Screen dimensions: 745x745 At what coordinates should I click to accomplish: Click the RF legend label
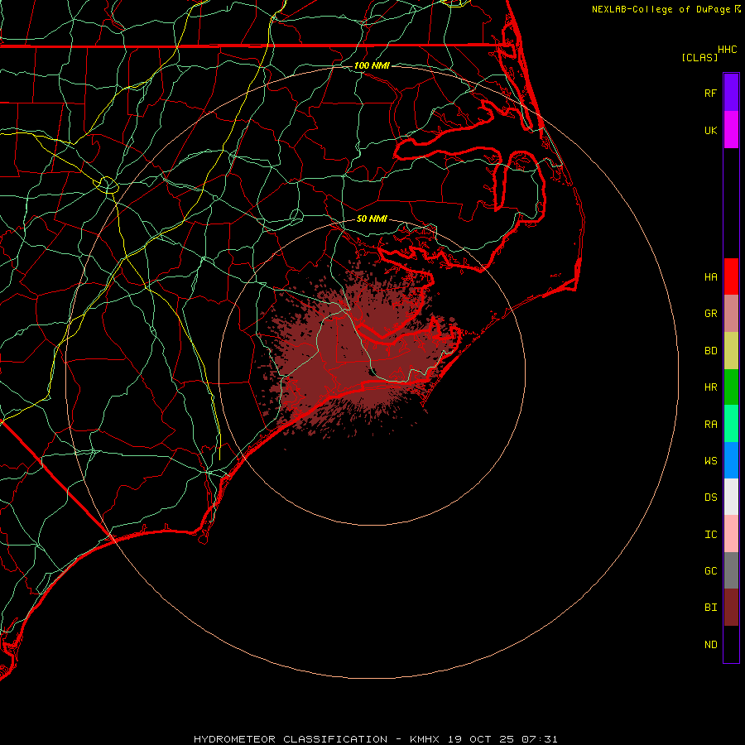(710, 93)
